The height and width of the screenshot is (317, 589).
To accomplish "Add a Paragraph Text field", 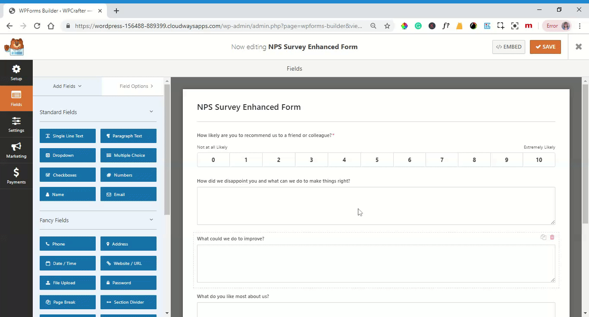I will pos(128,136).
